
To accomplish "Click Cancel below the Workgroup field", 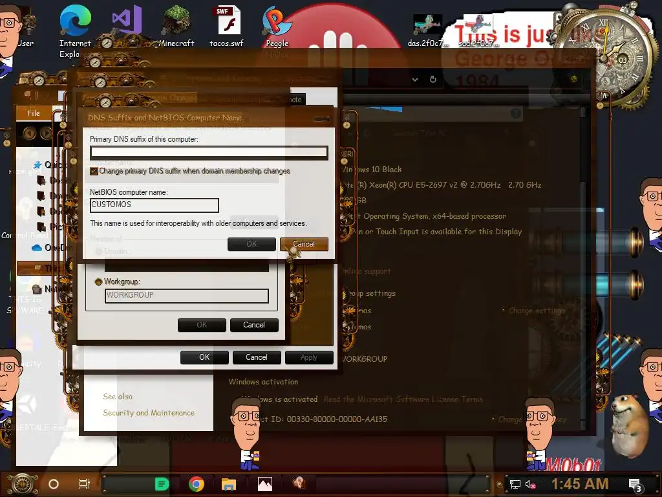I will pos(254,325).
